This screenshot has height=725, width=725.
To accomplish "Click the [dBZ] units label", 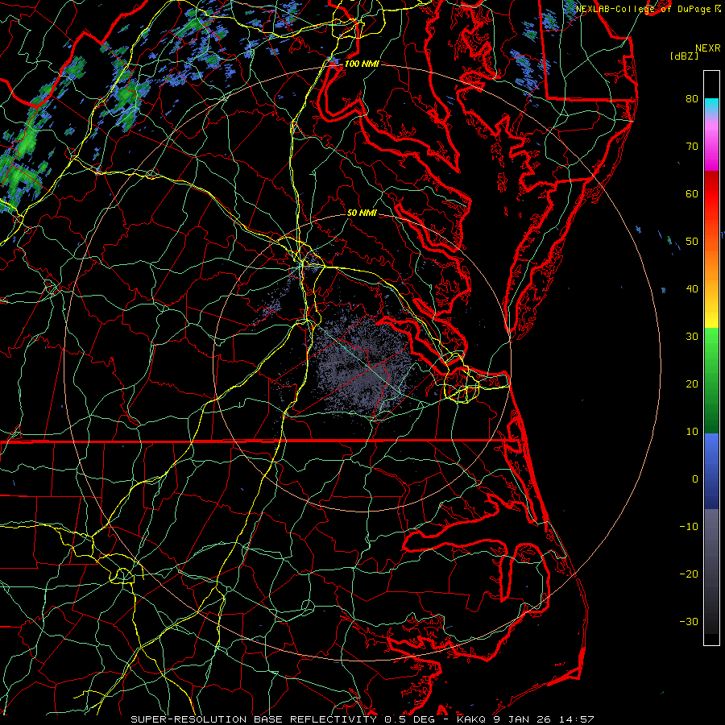I will pos(684,56).
